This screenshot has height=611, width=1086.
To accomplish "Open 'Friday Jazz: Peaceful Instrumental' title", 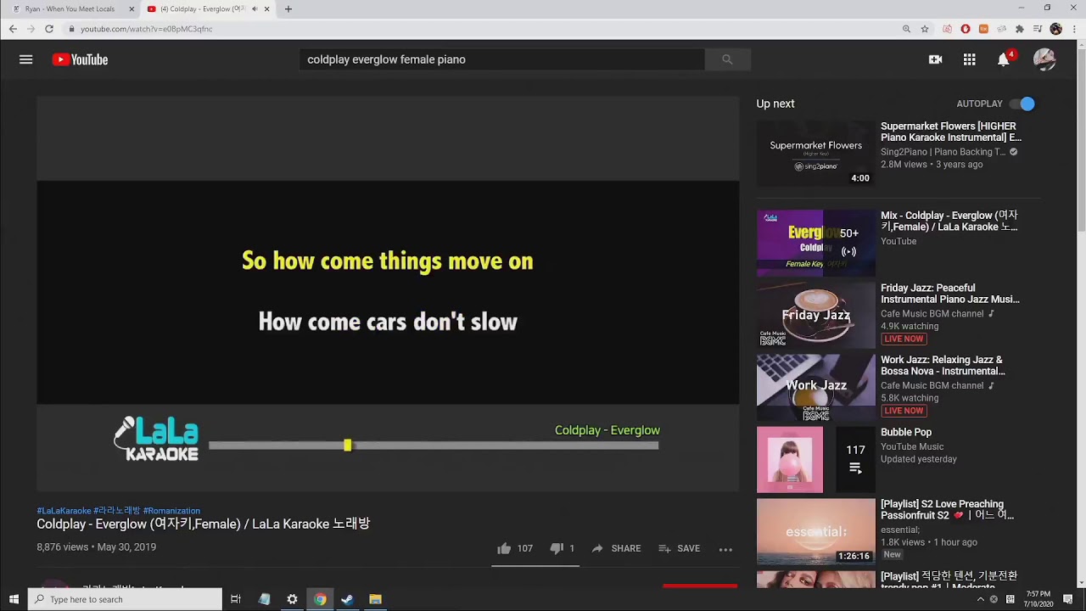I will point(950,294).
